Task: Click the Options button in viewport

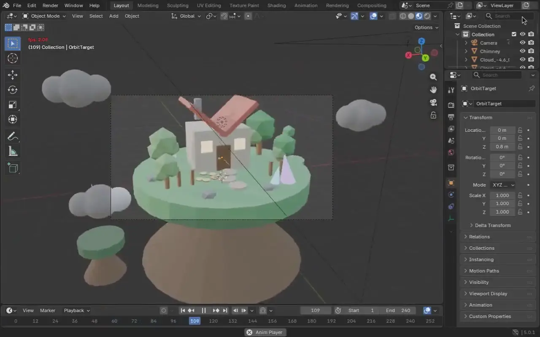Action: click(426, 27)
